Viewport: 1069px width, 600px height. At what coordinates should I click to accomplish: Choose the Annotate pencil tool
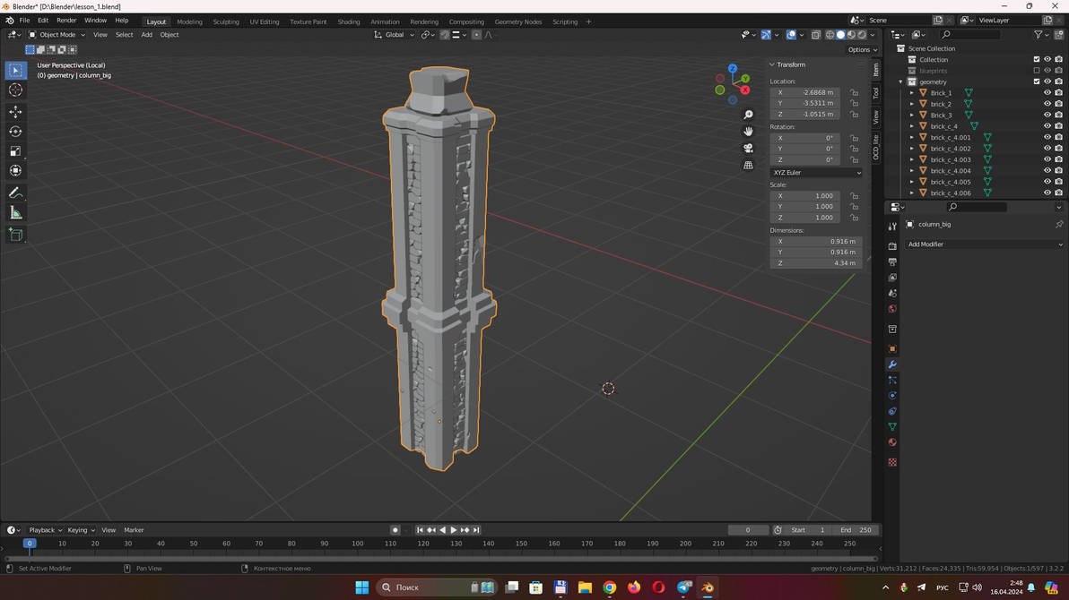(x=15, y=193)
